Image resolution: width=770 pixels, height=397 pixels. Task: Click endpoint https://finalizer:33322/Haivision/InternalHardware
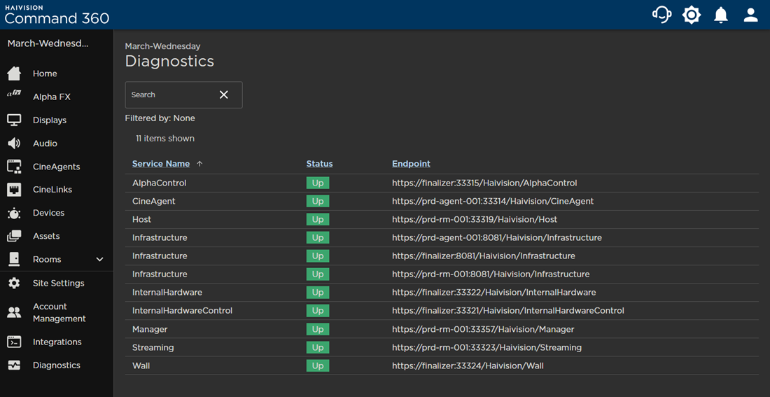click(494, 293)
